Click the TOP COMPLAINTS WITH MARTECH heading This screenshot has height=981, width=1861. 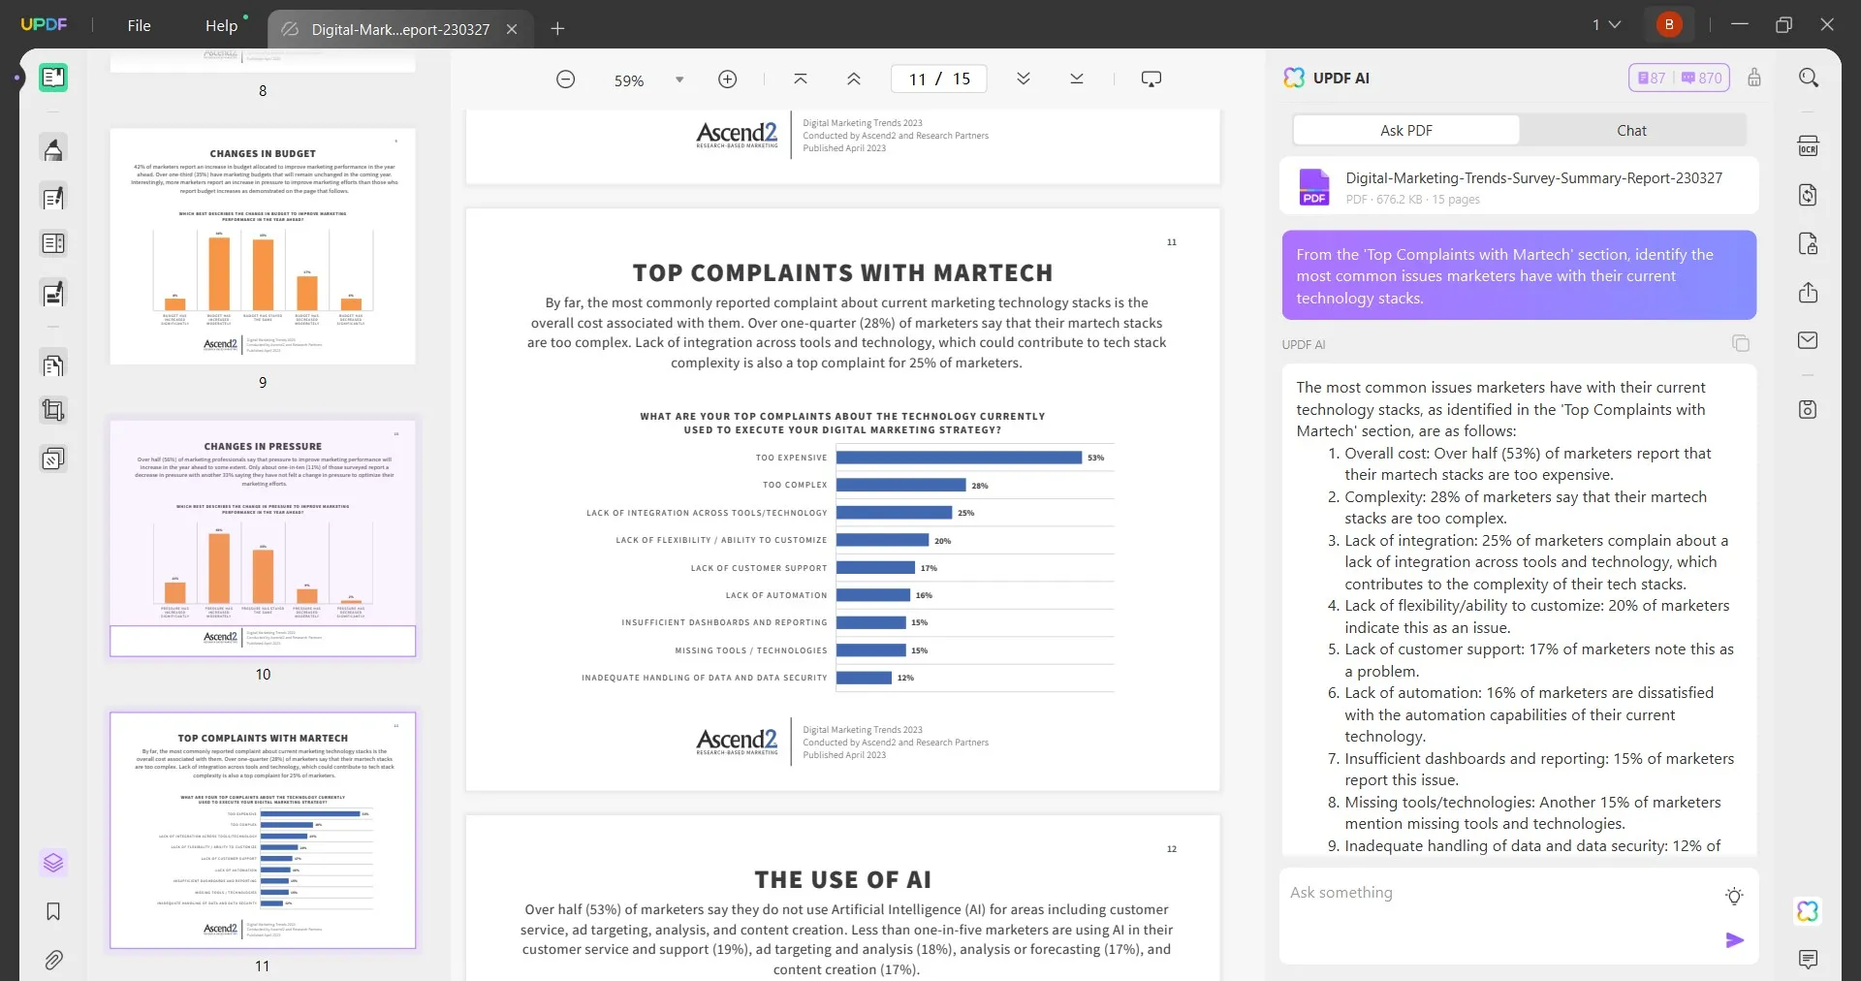842,273
